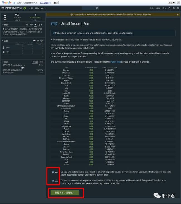The width and height of the screenshot is (181, 204).
Task: Select the compact balances list view icon
Action: [38, 40]
